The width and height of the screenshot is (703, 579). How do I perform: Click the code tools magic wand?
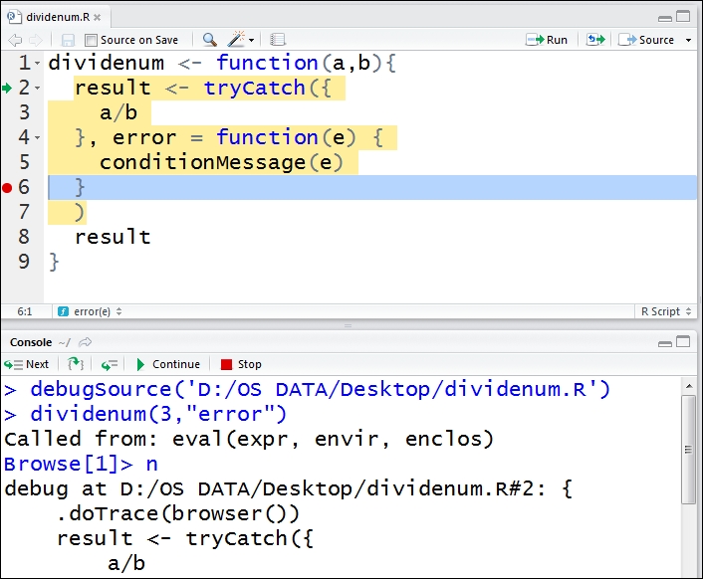(238, 40)
